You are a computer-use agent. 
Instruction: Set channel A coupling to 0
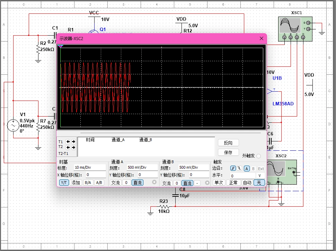tap(126, 183)
